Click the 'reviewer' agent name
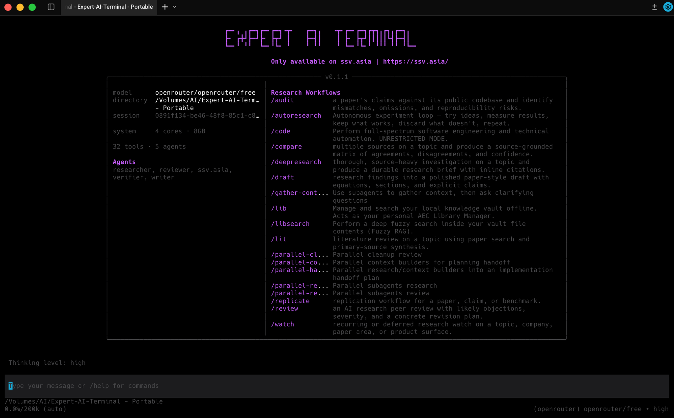 pos(175,170)
